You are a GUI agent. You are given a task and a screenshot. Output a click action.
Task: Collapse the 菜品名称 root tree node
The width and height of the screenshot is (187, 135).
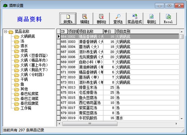[x=5, y=31]
